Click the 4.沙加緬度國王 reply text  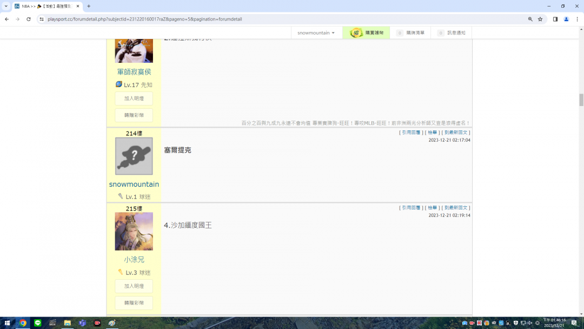click(x=188, y=226)
